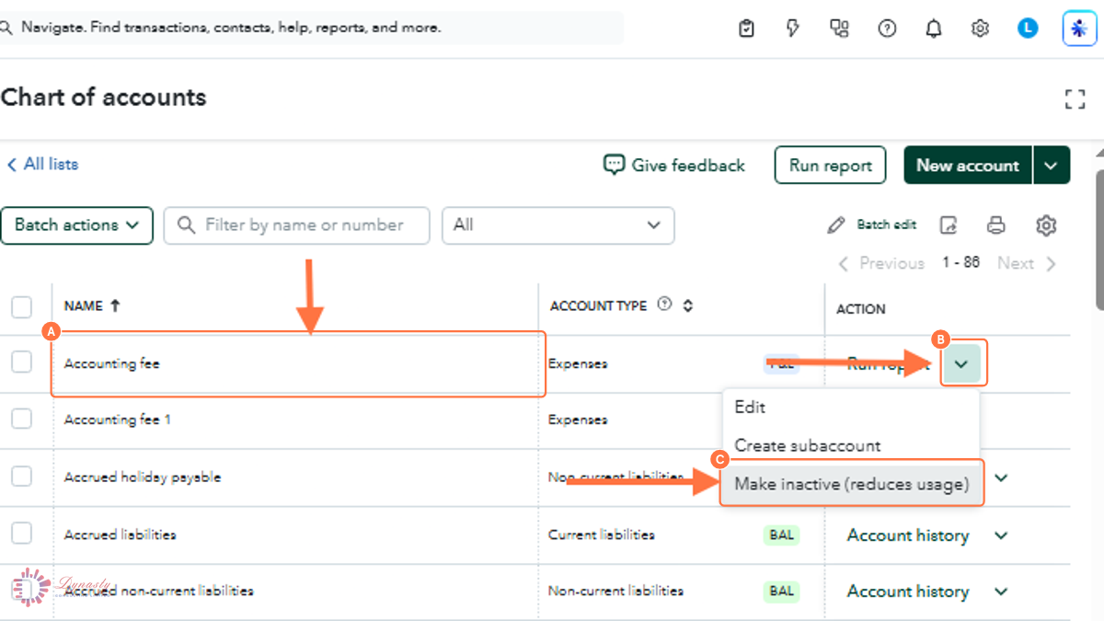This screenshot has height=621, width=1104.
Task: Choose Make inactive (reduces usage)
Action: 852,484
